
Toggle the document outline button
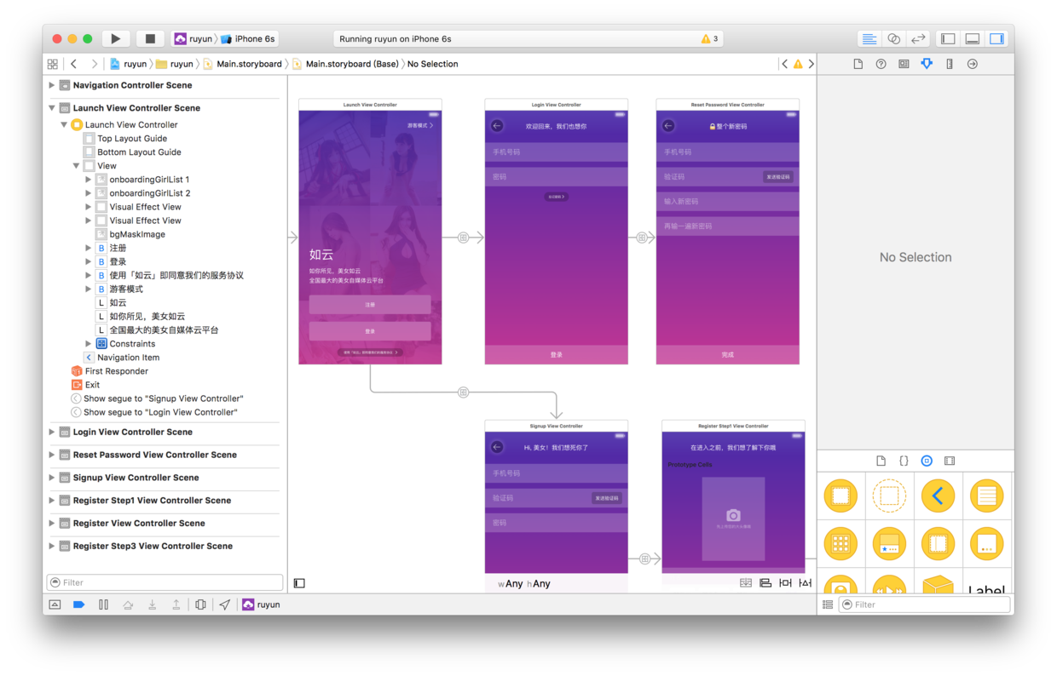(x=299, y=583)
